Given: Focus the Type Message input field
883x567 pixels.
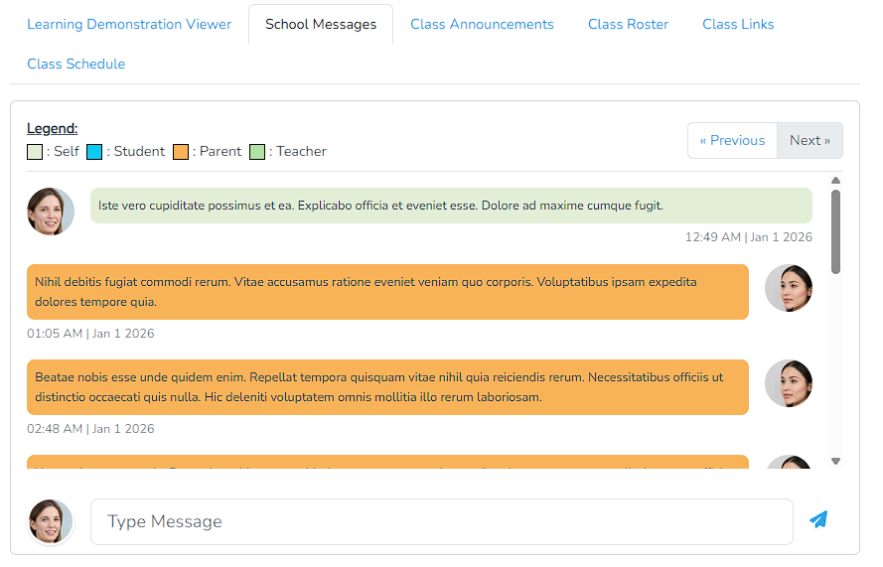Looking at the screenshot, I should [x=441, y=521].
